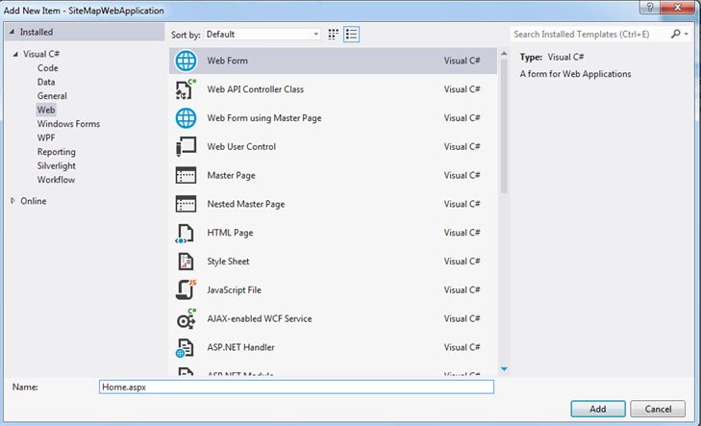Click the Nested Master Page icon
701x426 pixels.
point(186,204)
